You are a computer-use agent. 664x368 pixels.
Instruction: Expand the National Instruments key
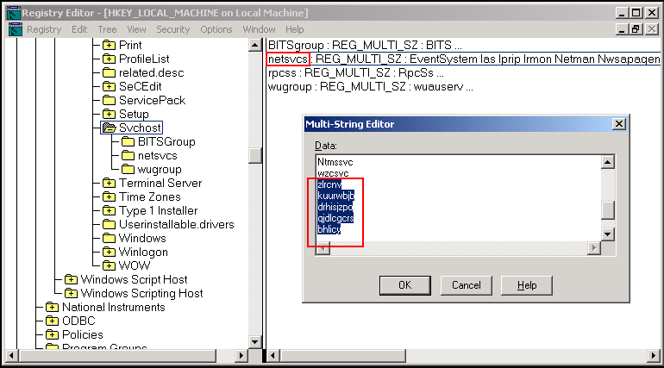pos(52,307)
